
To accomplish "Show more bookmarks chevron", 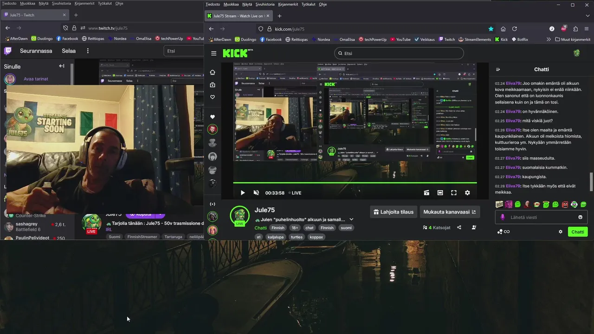I will pyautogui.click(x=549, y=39).
